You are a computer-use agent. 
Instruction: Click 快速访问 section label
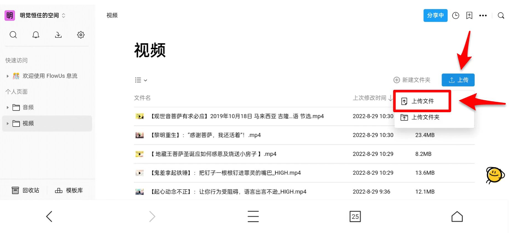click(x=16, y=60)
